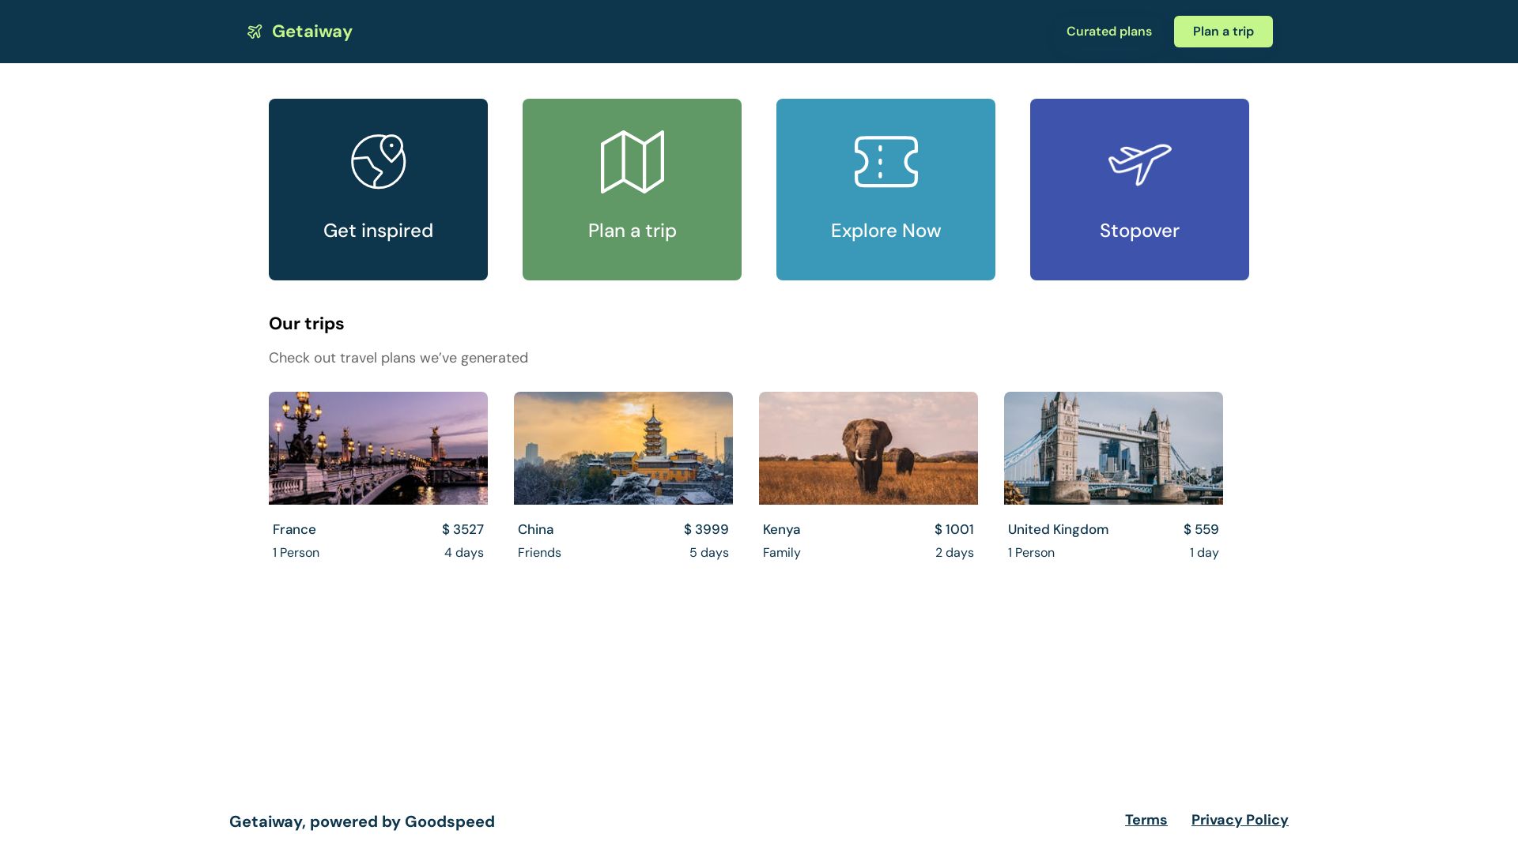Click the ticket icon on Explore Now
Image resolution: width=1518 pixels, height=853 pixels.
click(x=885, y=162)
